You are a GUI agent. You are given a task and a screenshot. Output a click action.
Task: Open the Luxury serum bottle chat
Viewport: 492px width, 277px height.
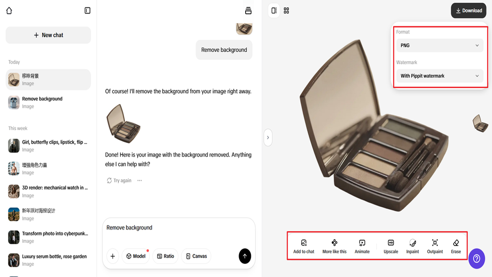(x=48, y=260)
